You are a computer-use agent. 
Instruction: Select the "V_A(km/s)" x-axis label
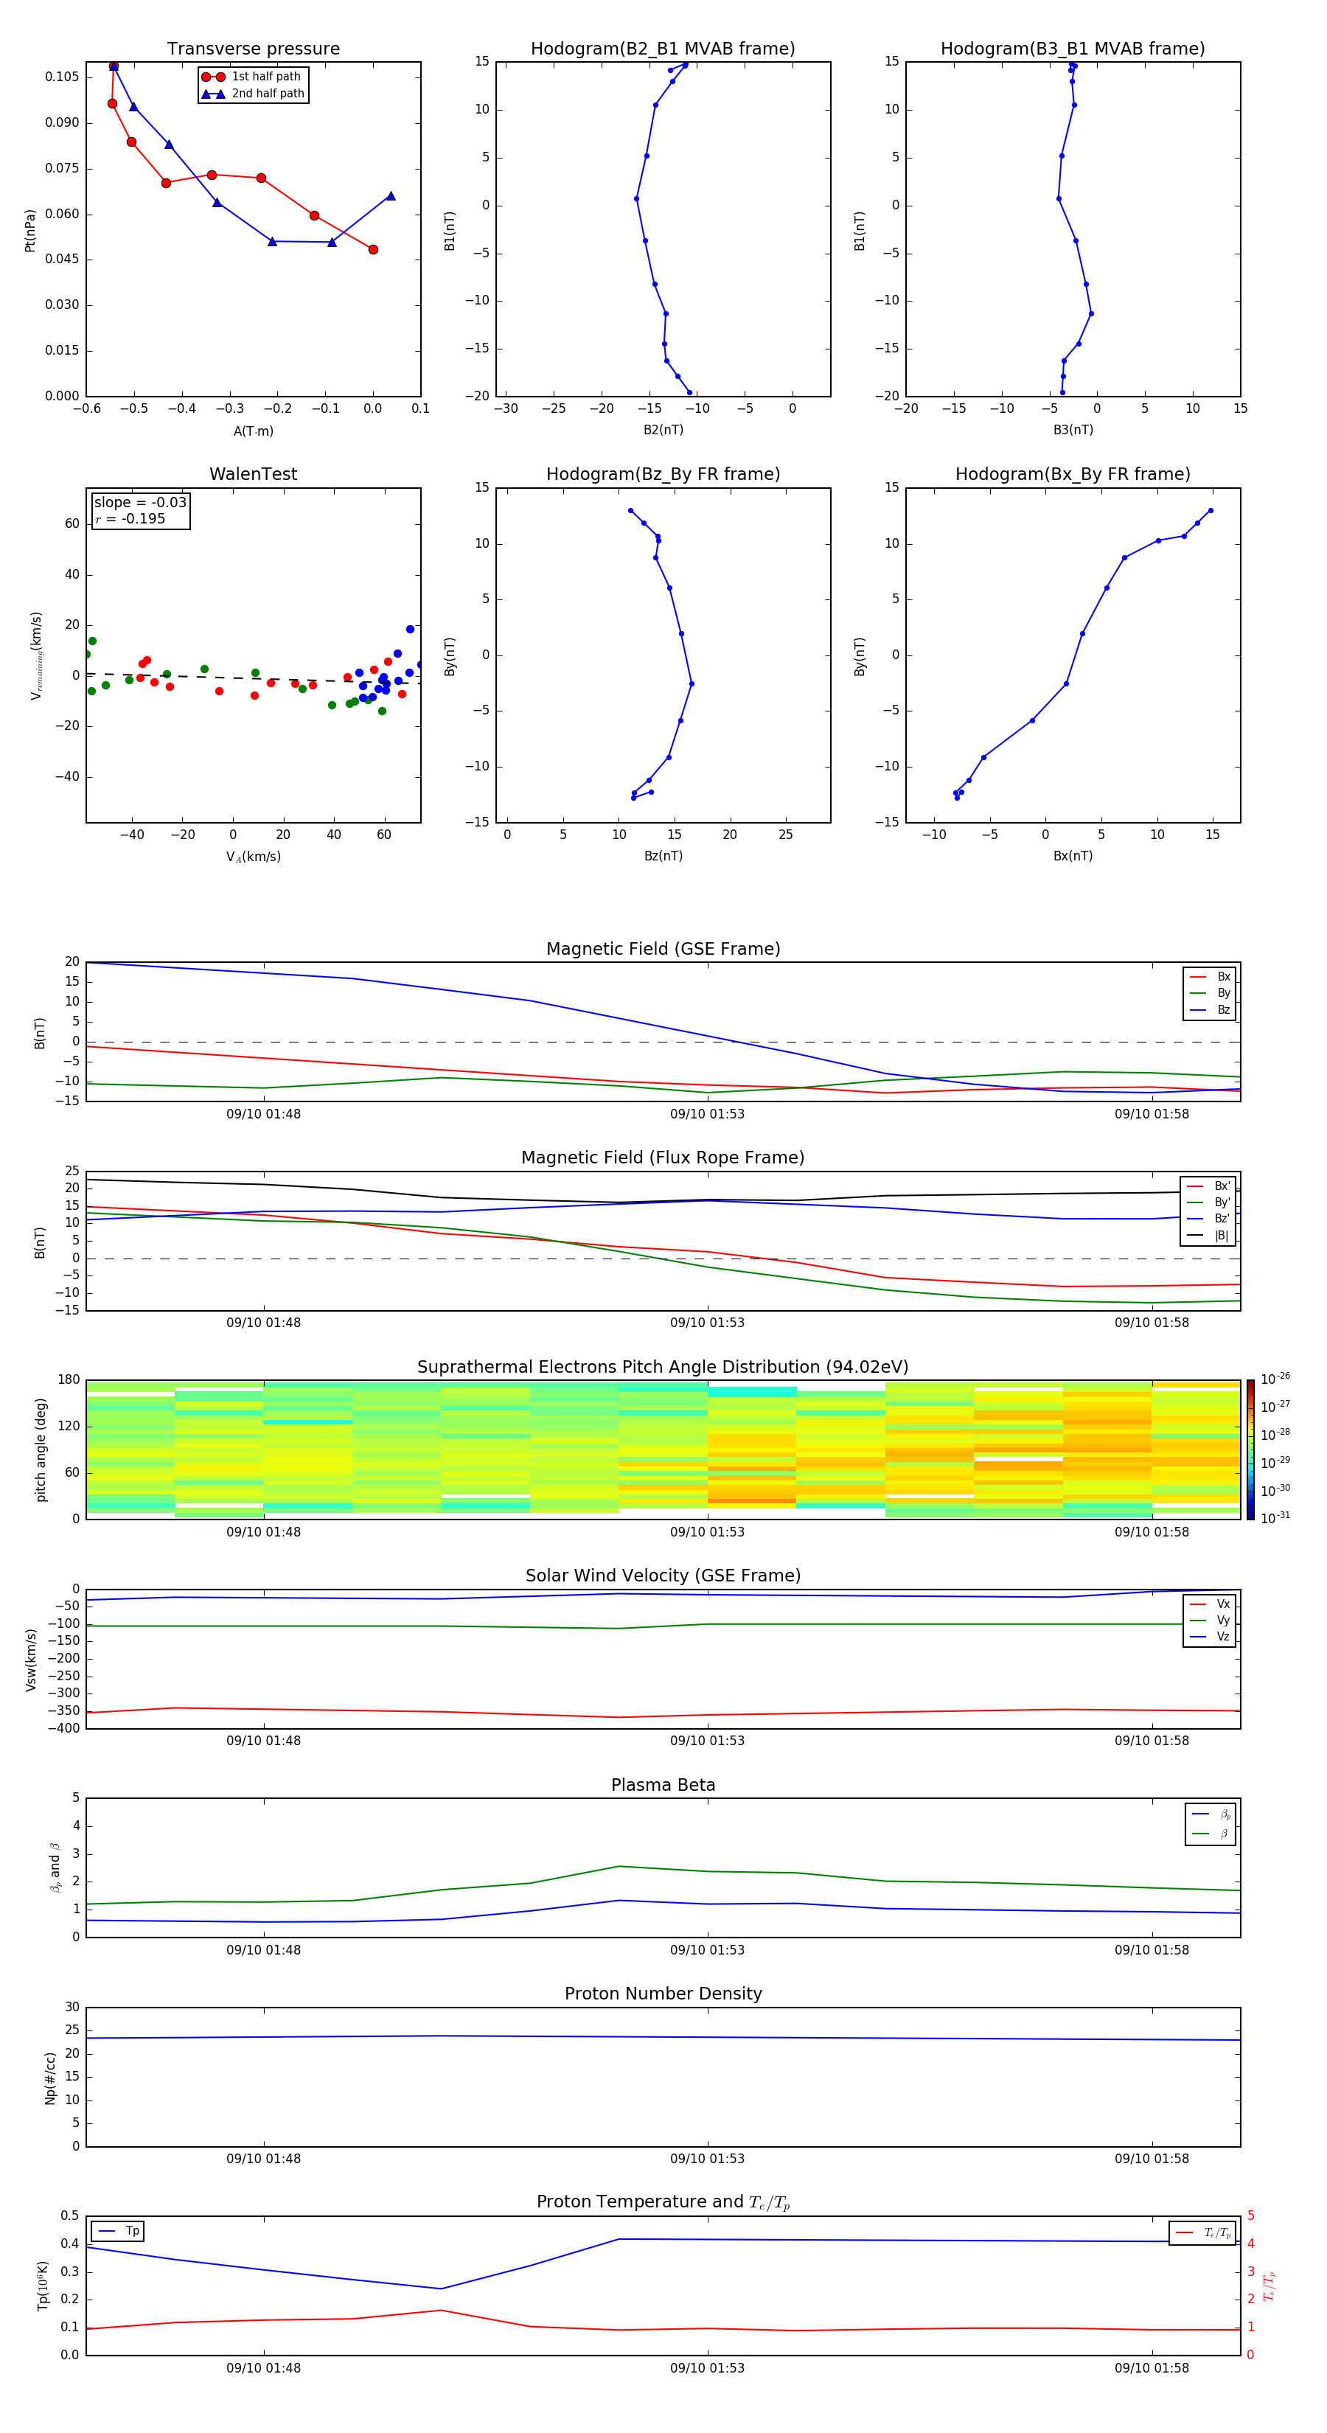click(x=253, y=857)
